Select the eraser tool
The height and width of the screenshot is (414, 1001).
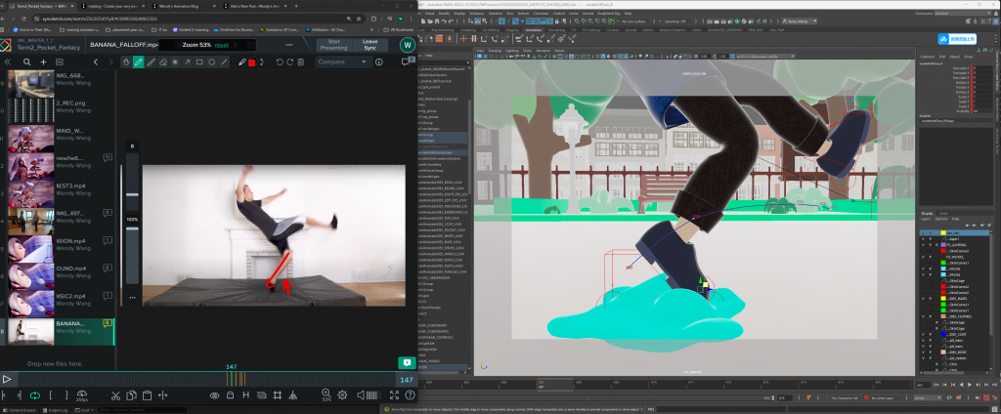162,62
